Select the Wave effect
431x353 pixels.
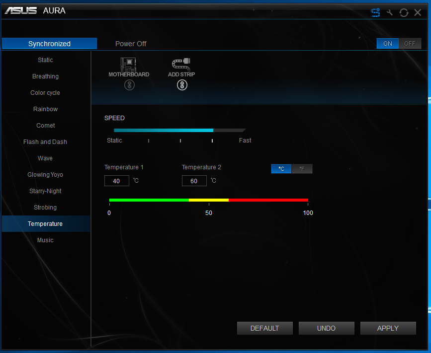click(45, 158)
